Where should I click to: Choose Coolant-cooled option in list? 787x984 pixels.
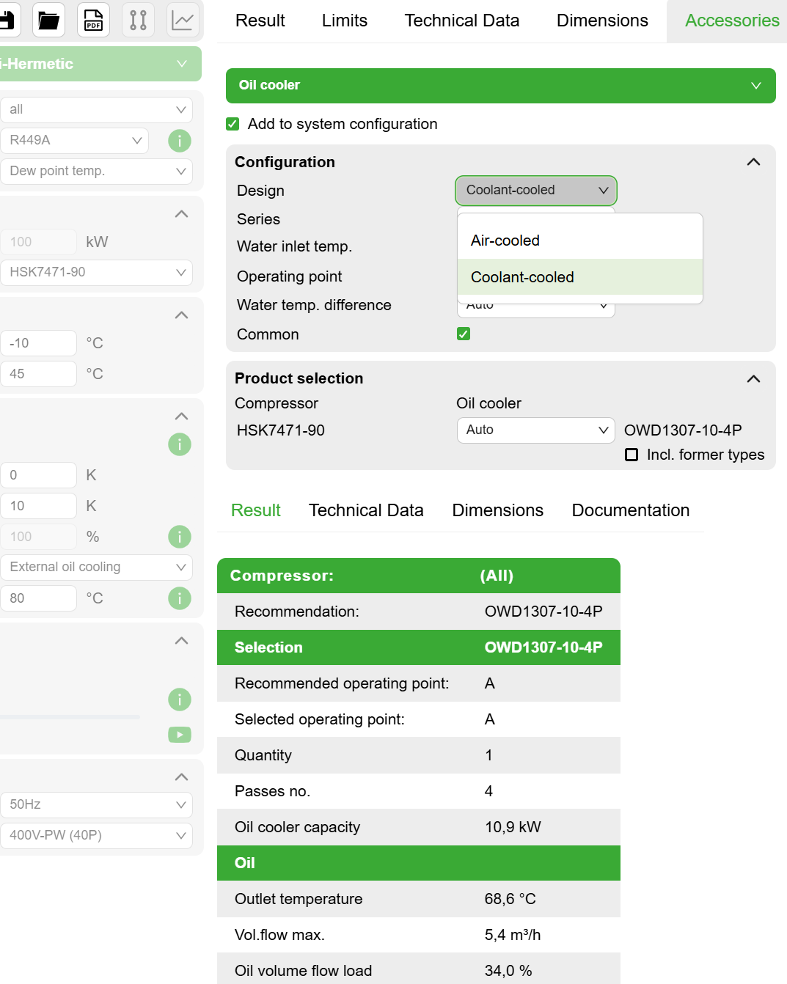(522, 277)
